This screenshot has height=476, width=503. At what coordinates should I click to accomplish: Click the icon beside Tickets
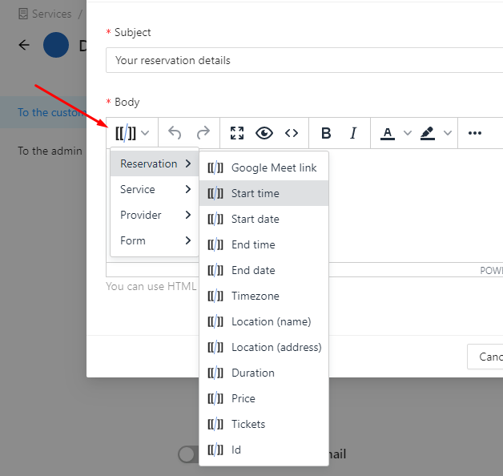(x=215, y=425)
